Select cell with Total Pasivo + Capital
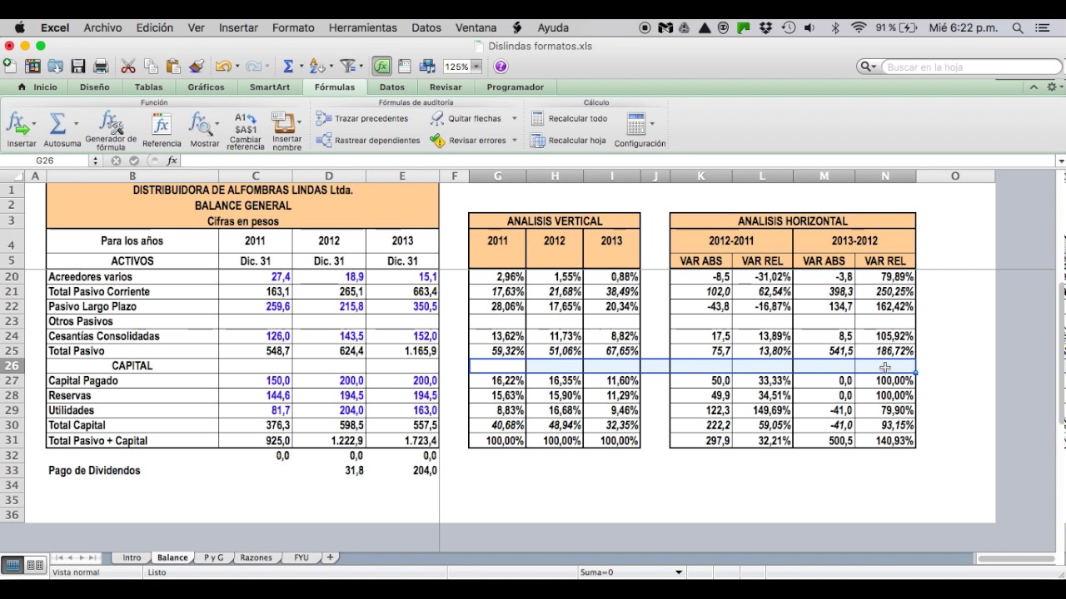The height and width of the screenshot is (599, 1066). point(132,441)
